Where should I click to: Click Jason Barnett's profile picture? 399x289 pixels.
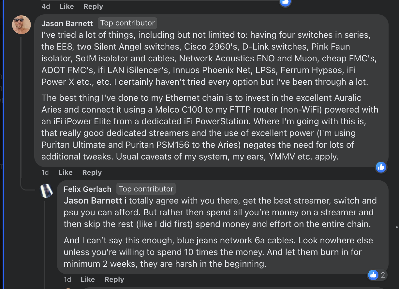tap(22, 24)
